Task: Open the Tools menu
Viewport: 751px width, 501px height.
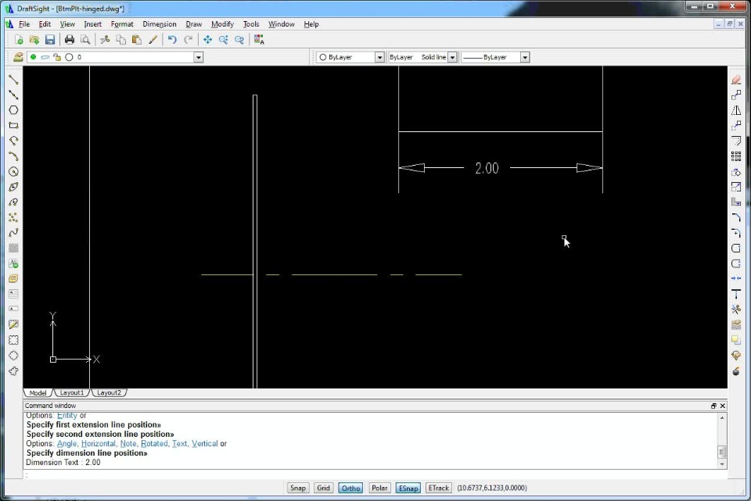Action: click(251, 24)
